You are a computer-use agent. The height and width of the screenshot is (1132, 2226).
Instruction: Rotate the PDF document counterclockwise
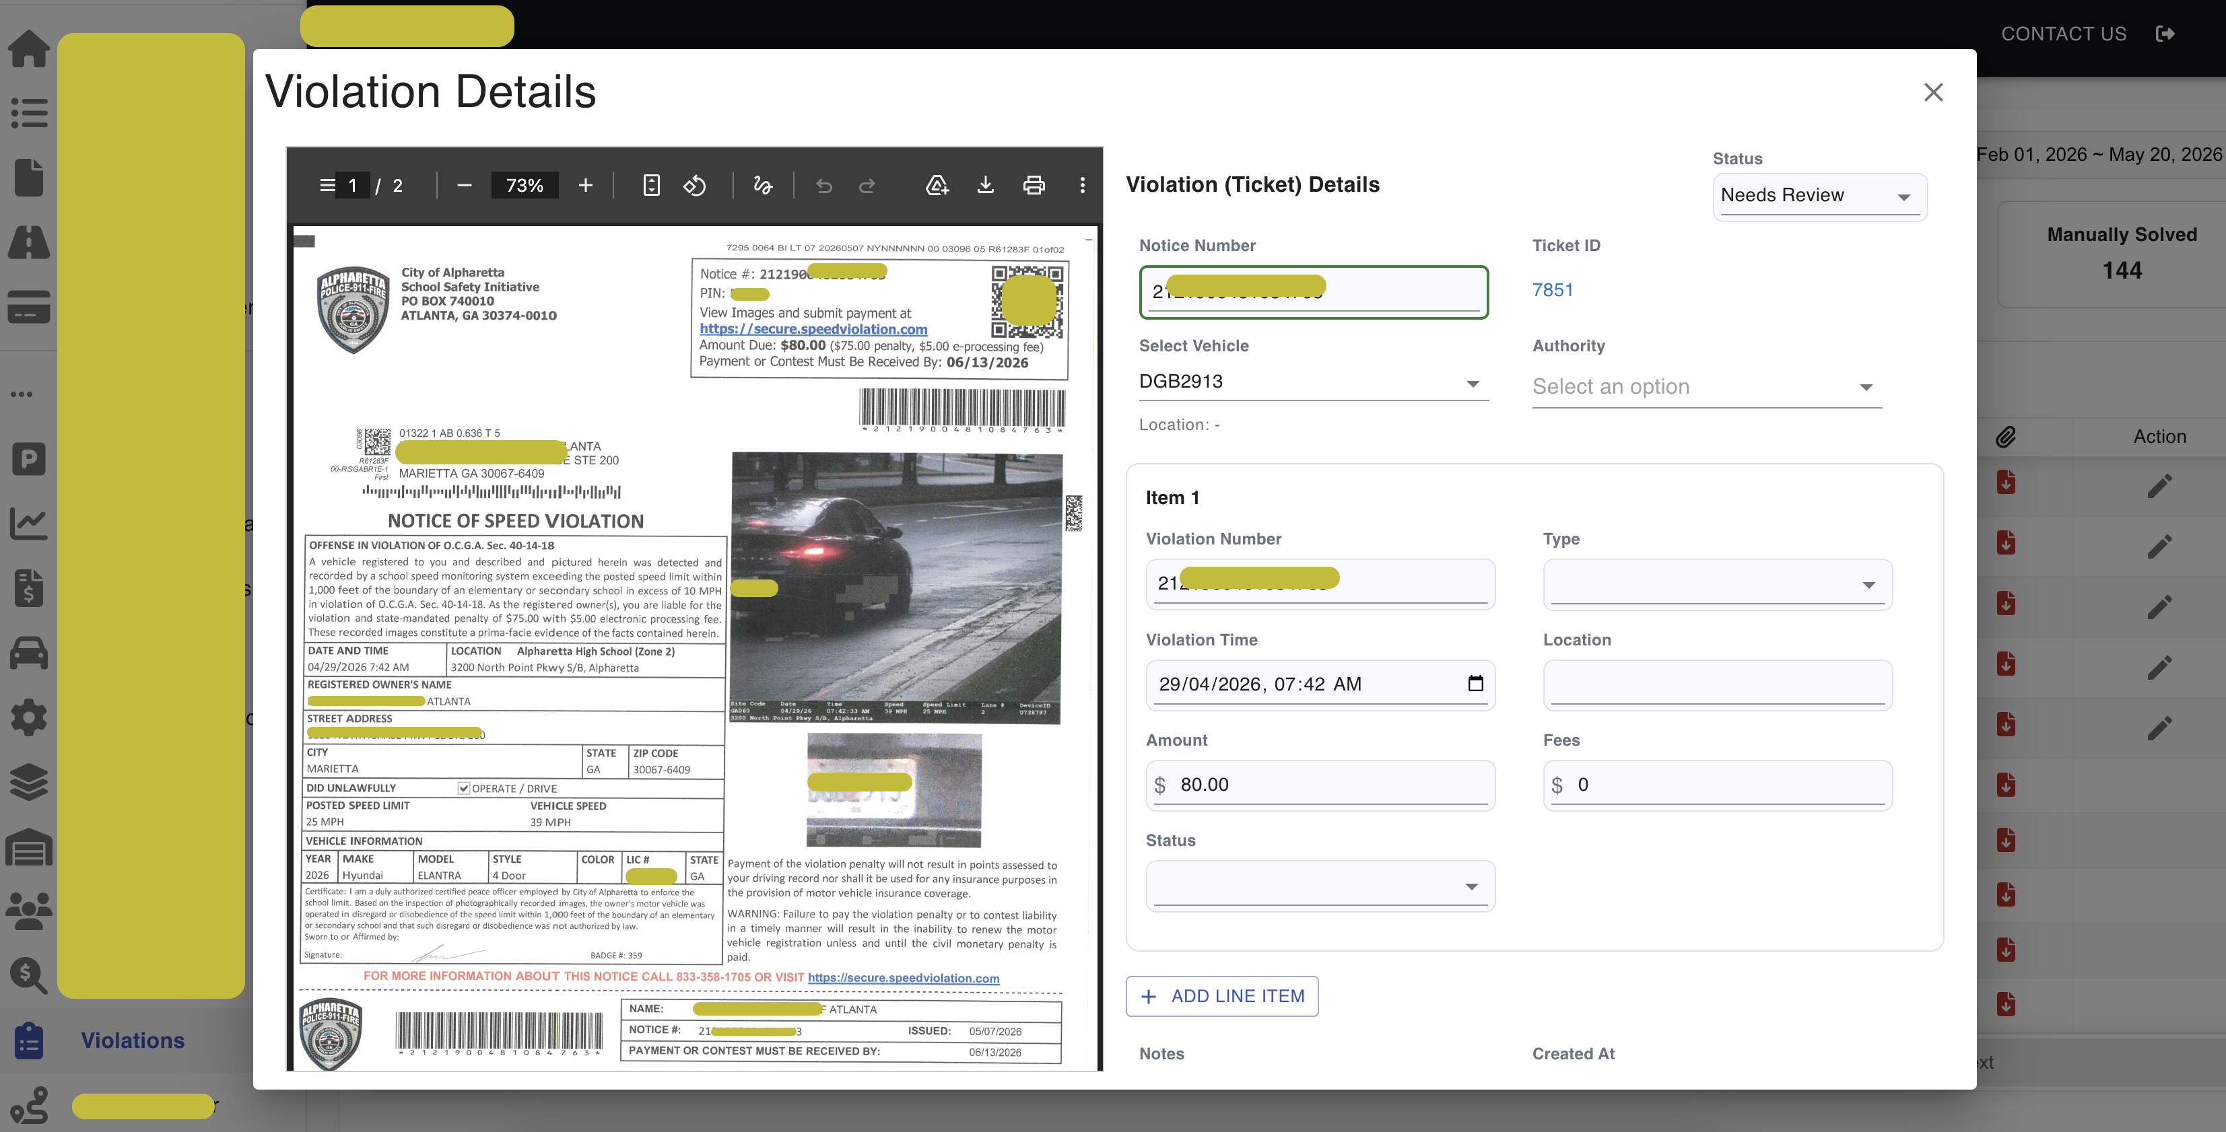tap(695, 186)
